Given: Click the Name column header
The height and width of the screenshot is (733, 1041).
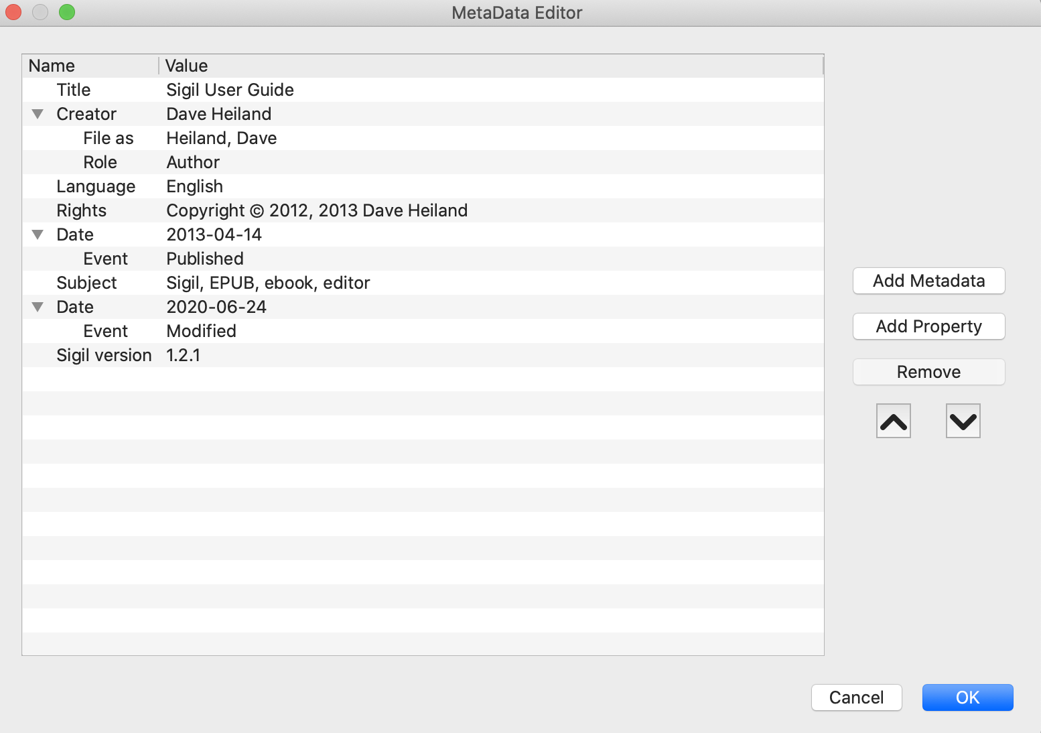Looking at the screenshot, I should click(90, 66).
